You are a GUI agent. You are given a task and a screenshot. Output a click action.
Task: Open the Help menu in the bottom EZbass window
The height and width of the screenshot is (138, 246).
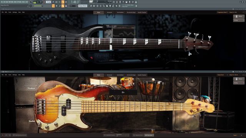pos(23,75)
